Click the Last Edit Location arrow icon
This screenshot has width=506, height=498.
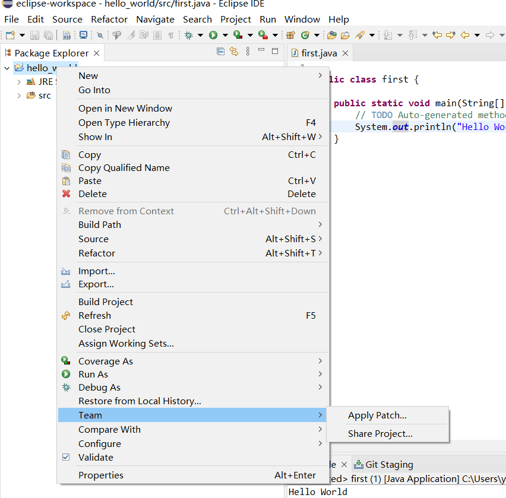[437, 35]
